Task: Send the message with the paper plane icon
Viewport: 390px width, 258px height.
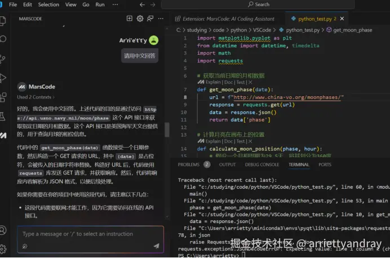Action: (x=156, y=246)
